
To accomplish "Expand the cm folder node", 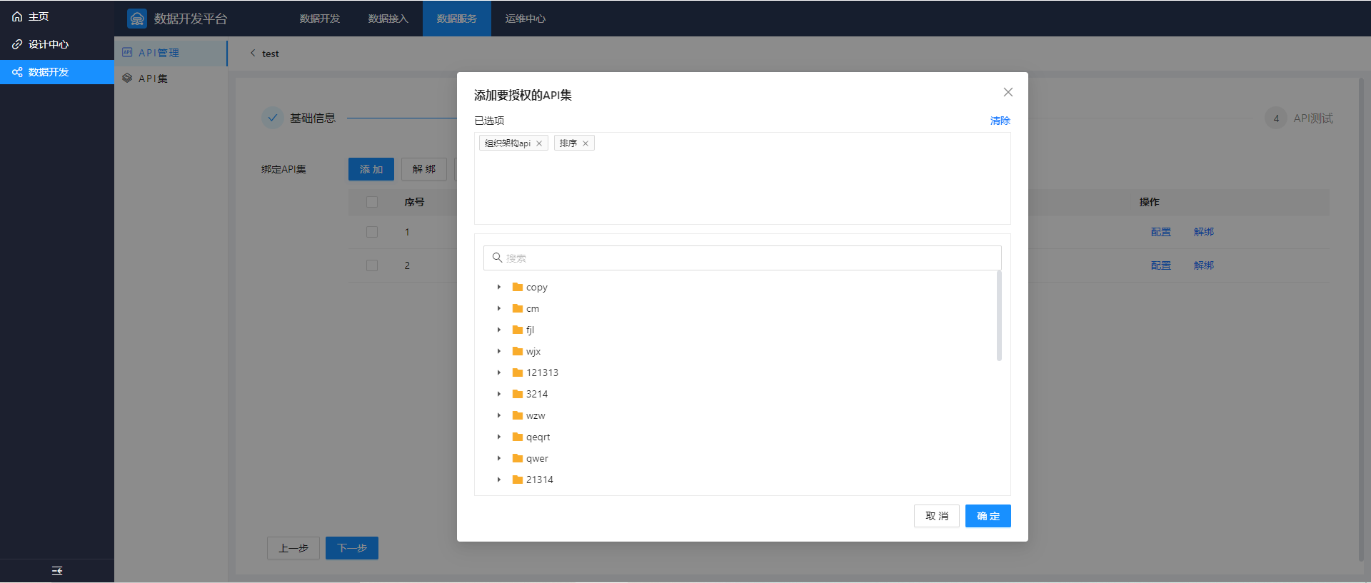I will (499, 308).
